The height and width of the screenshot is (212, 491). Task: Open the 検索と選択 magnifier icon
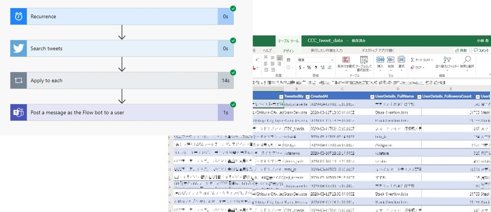tap(467, 60)
